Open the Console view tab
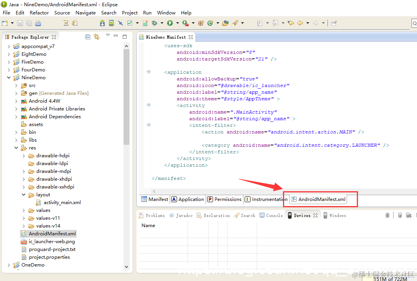This screenshot has width=417, height=281. pyautogui.click(x=271, y=215)
